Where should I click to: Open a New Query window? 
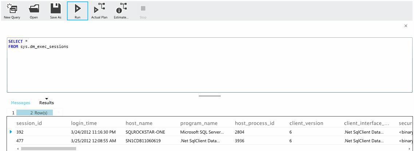click(x=12, y=11)
